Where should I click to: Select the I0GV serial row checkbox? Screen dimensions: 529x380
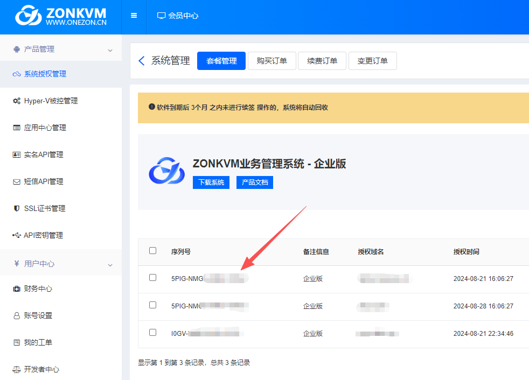coord(152,333)
